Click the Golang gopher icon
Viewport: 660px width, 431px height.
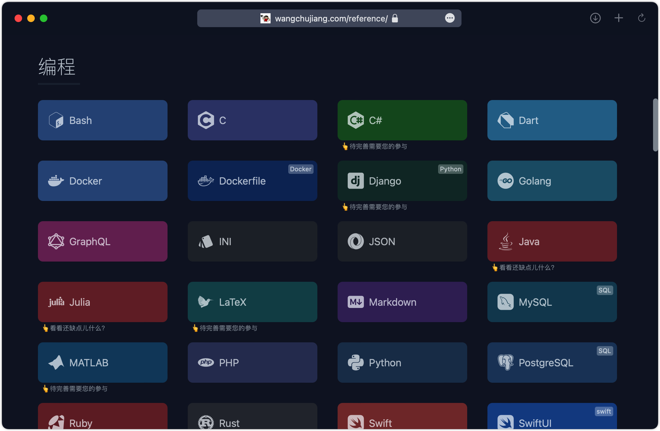coord(505,181)
